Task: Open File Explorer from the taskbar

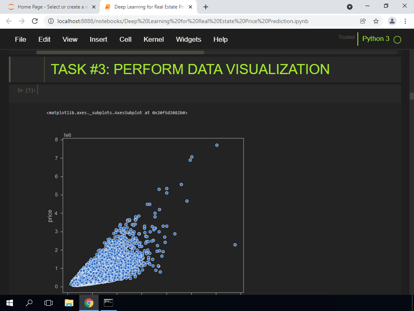Action: [x=69, y=303]
